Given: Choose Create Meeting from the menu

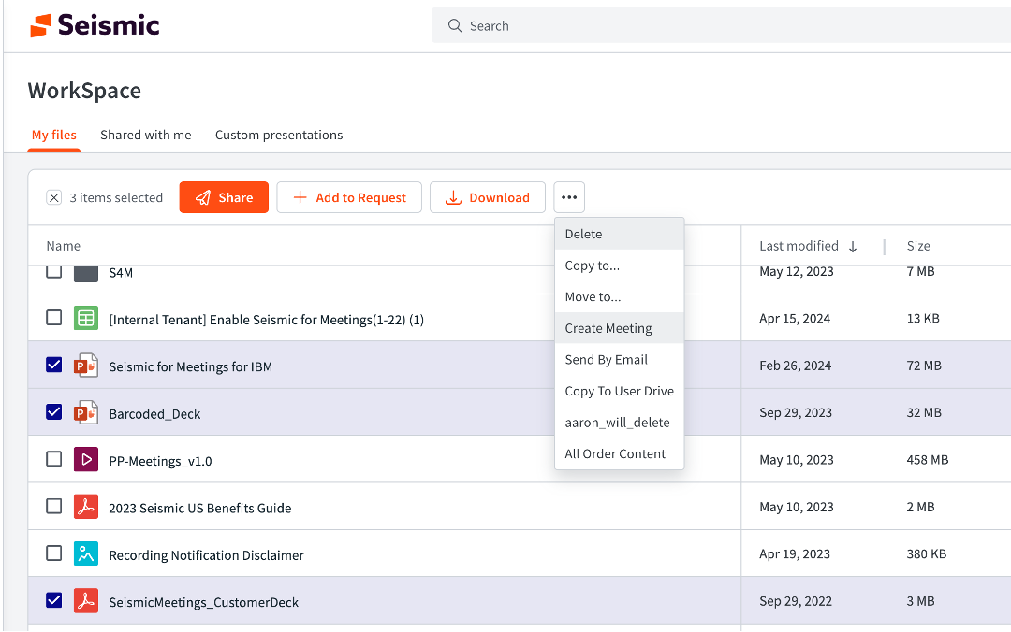Looking at the screenshot, I should [619, 328].
